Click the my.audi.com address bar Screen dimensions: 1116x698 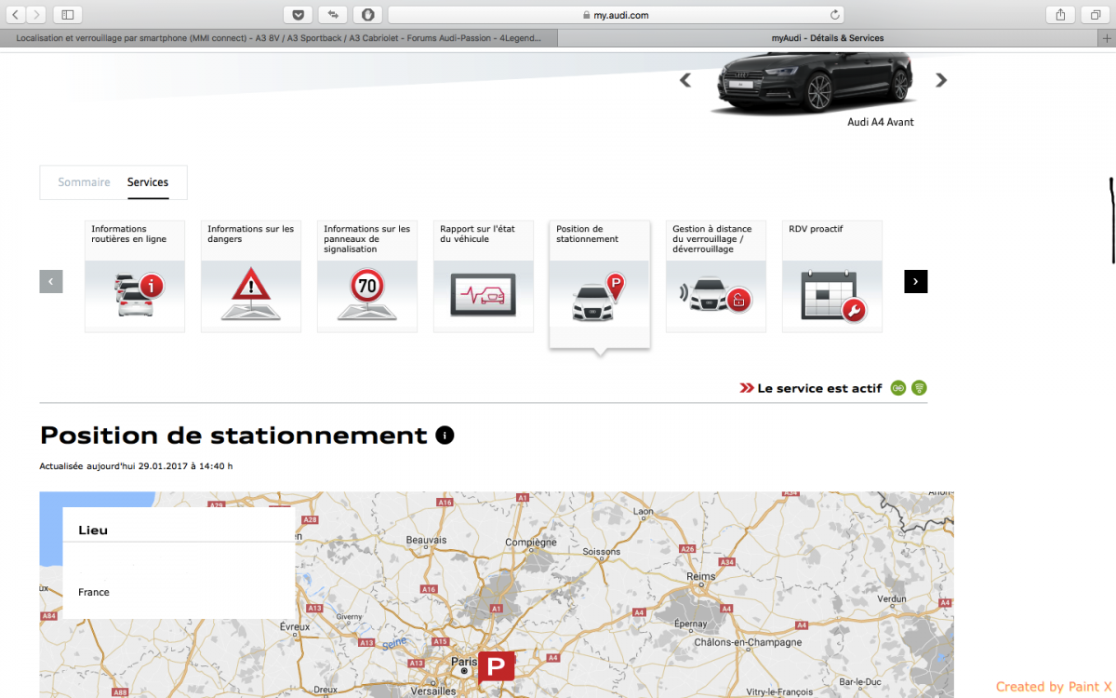pos(615,15)
